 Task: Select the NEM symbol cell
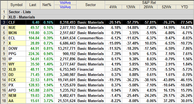click(17, 95)
